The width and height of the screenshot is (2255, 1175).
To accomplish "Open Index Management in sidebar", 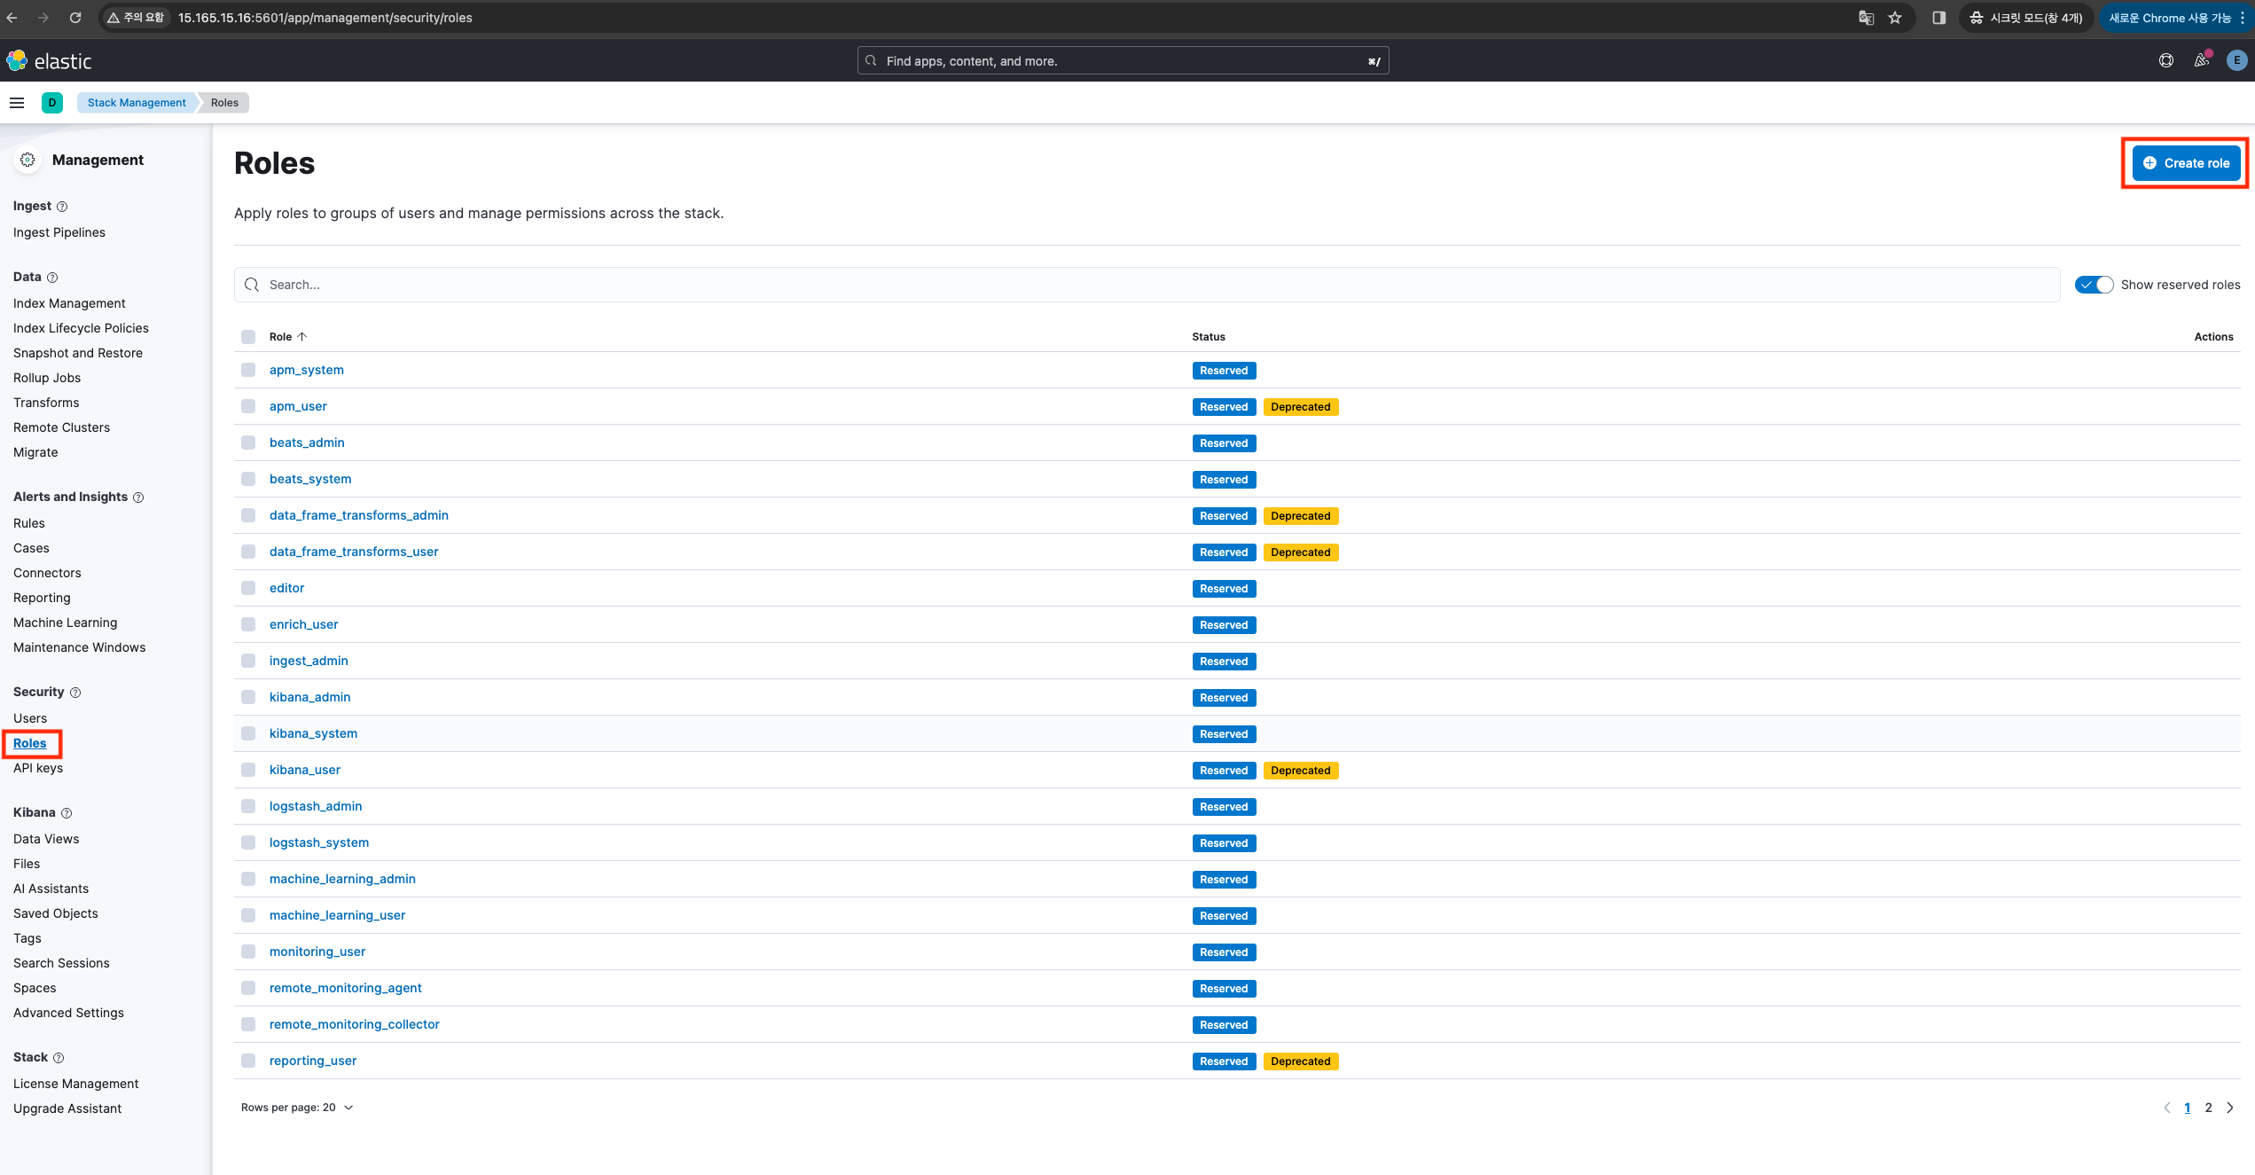I will click(x=69, y=303).
